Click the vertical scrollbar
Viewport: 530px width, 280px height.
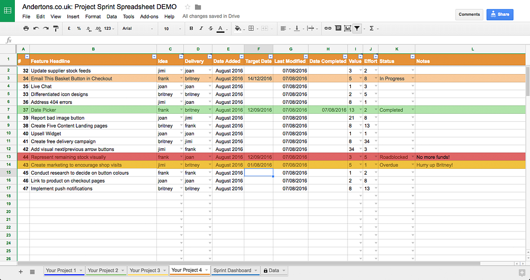click(528, 82)
